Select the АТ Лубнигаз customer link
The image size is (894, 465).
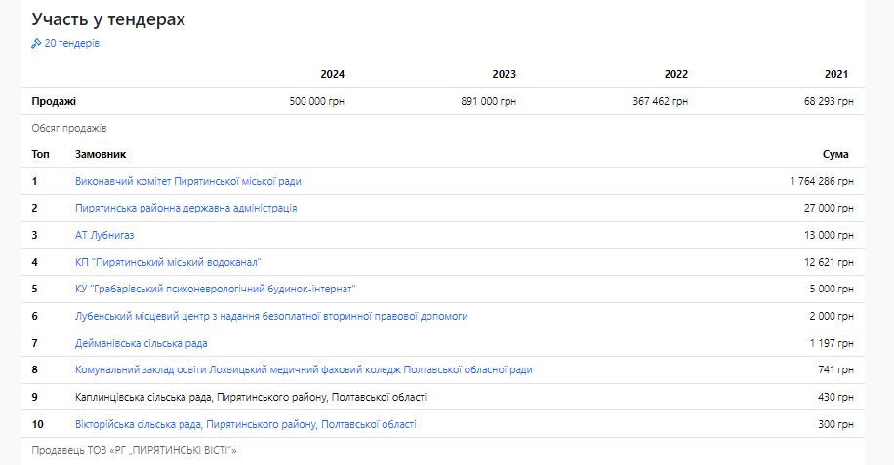[x=104, y=235]
